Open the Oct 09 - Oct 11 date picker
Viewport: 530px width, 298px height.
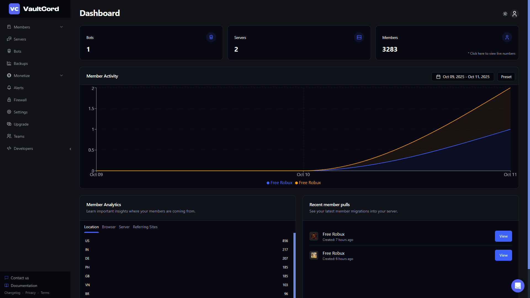pos(463,77)
